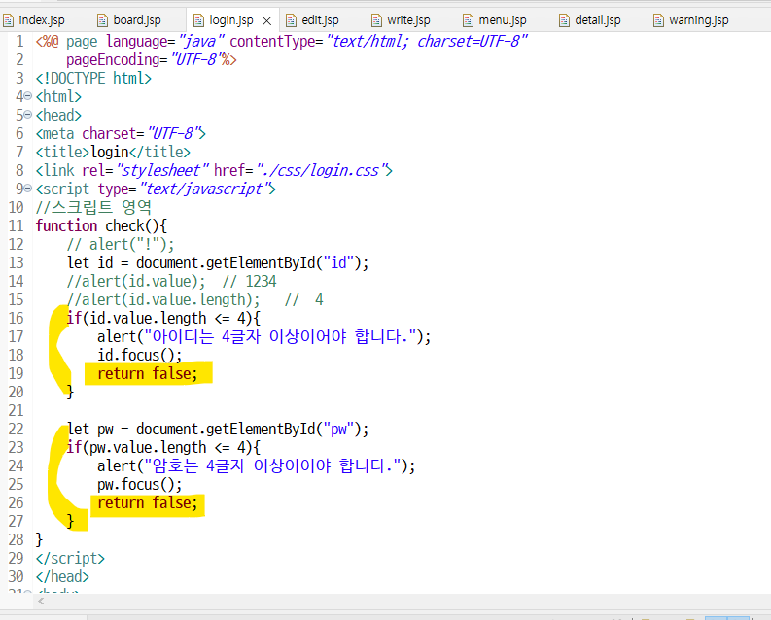
Task: Click the '</head>' closing tag
Action: [62, 576]
